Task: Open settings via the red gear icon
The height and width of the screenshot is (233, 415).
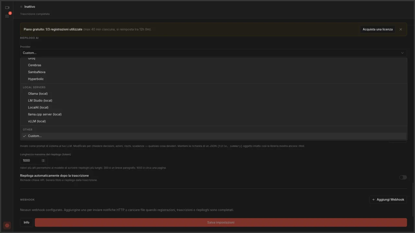Action: 7,226
